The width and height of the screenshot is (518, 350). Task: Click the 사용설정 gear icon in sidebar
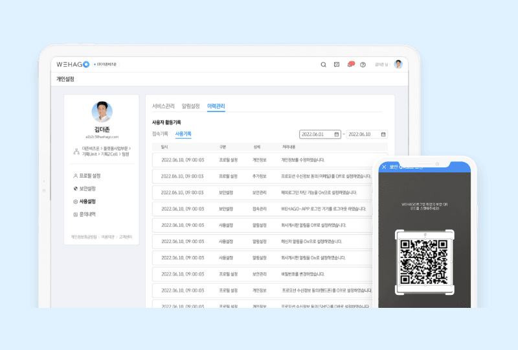[75, 202]
